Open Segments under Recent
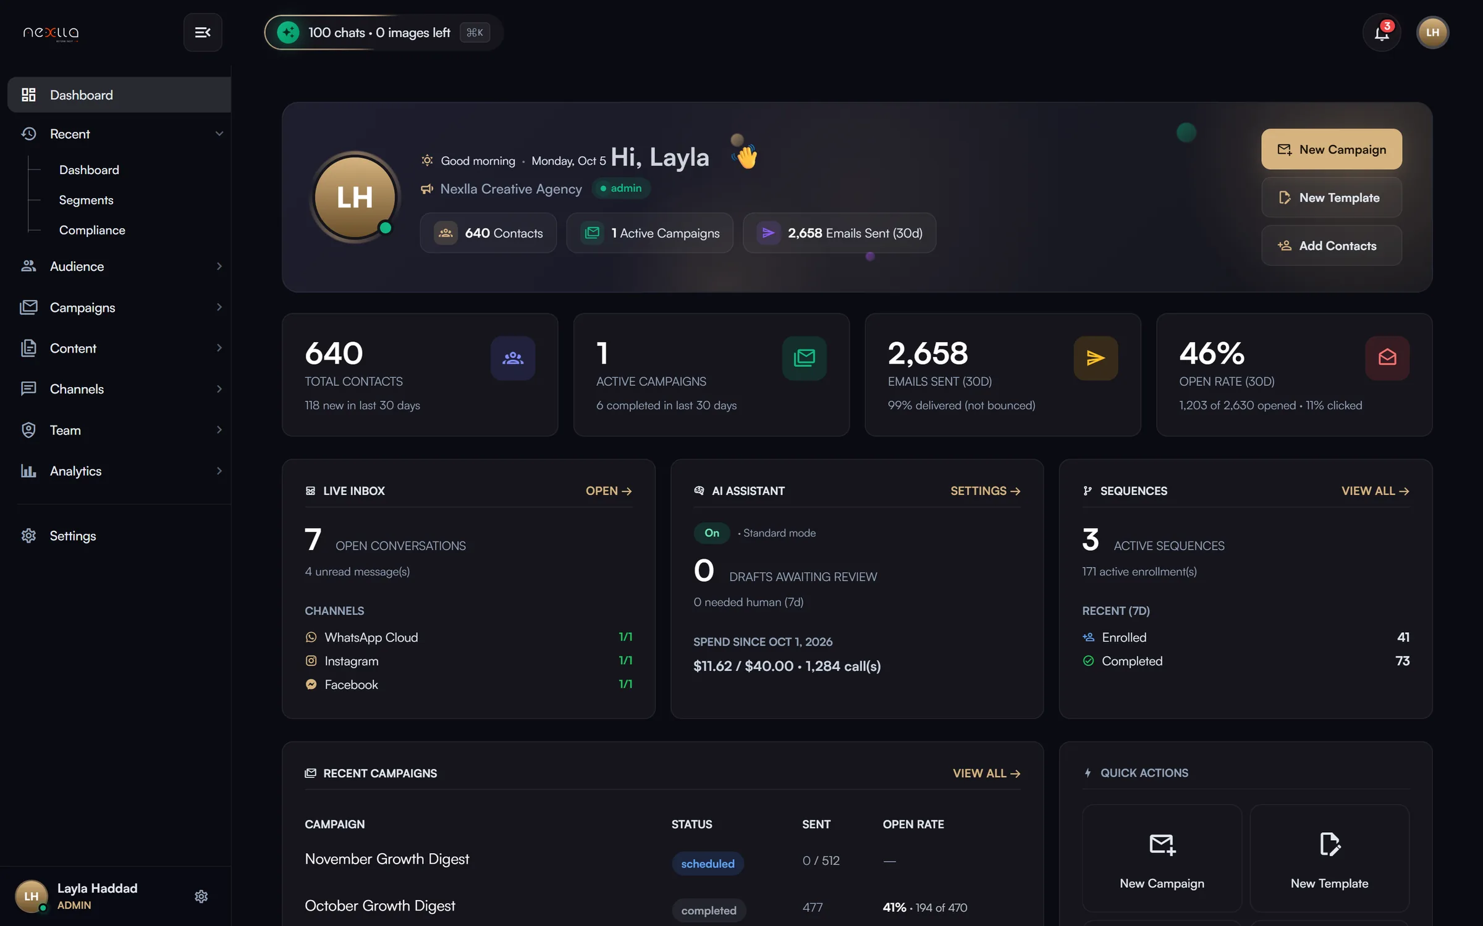The height and width of the screenshot is (926, 1483). coord(86,200)
